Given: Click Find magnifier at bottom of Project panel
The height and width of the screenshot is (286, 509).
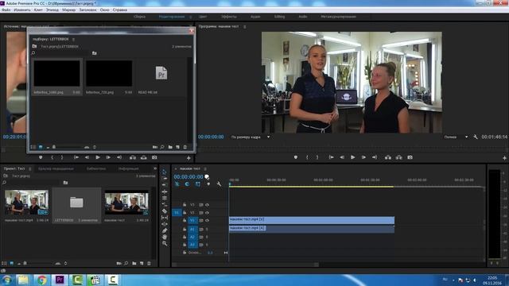Looking at the screenshot, I should [x=126, y=263].
